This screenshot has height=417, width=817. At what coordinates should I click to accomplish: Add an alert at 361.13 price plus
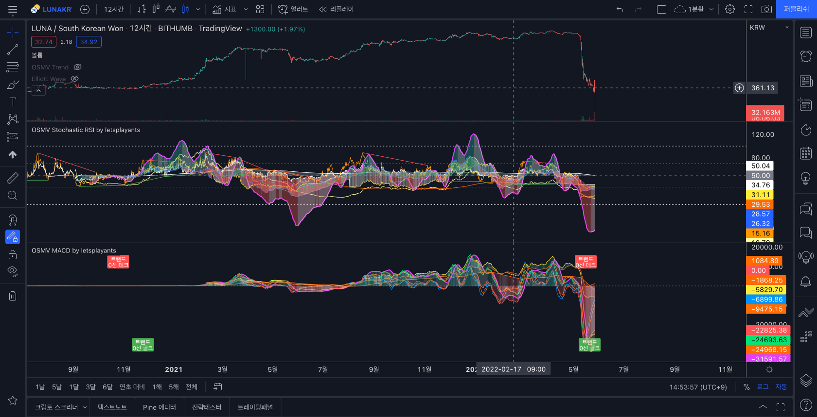point(739,88)
